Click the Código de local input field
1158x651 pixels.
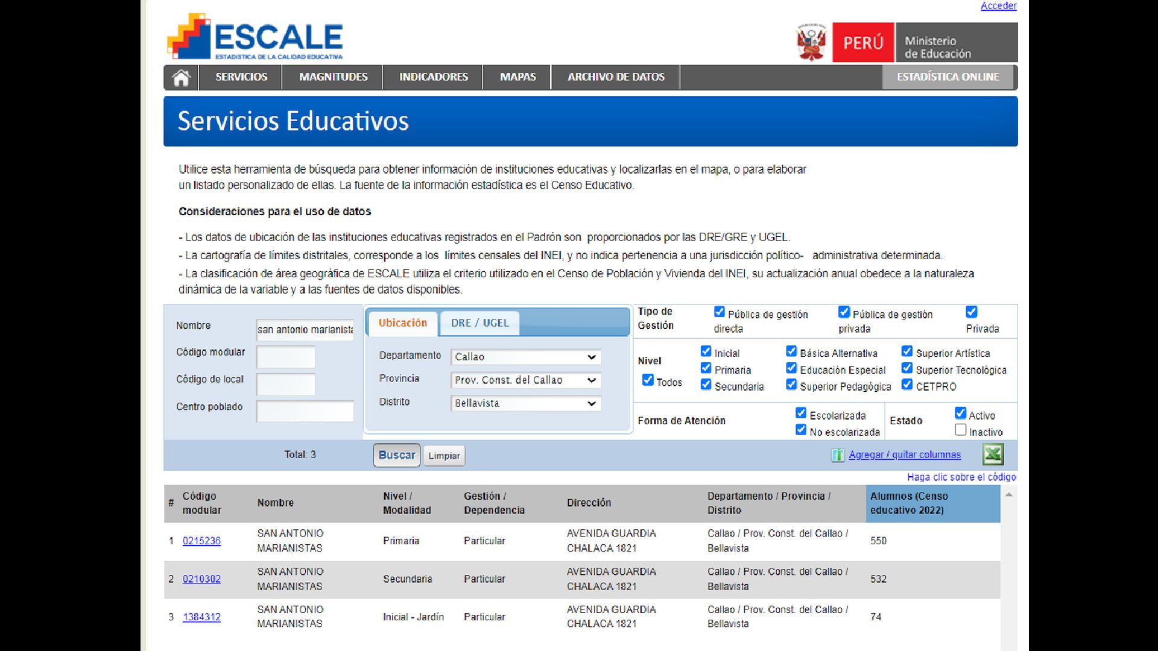point(285,384)
